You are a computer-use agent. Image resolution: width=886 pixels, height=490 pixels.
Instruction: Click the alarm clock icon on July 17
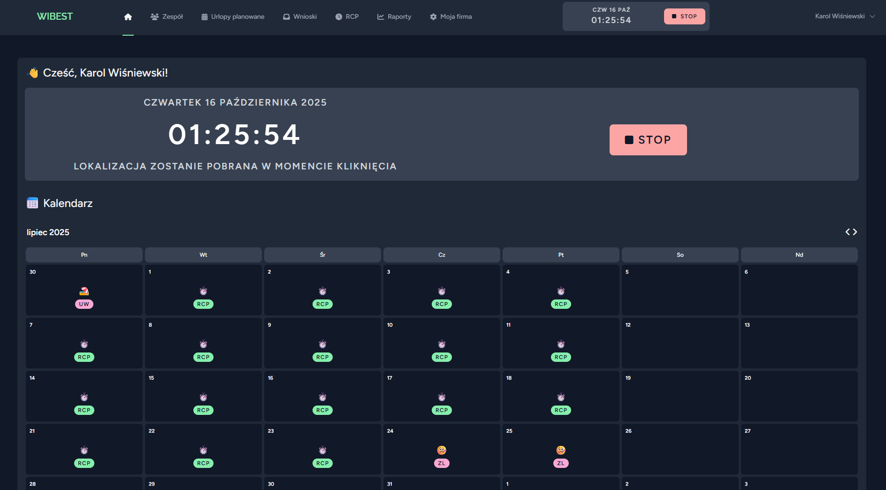tap(442, 397)
